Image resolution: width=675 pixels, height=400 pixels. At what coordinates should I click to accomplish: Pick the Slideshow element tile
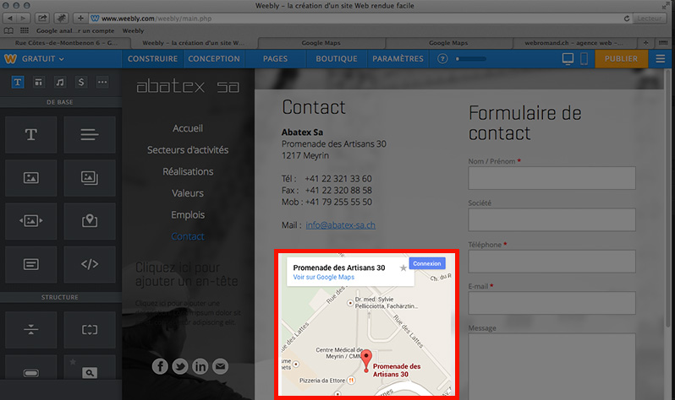tap(31, 220)
